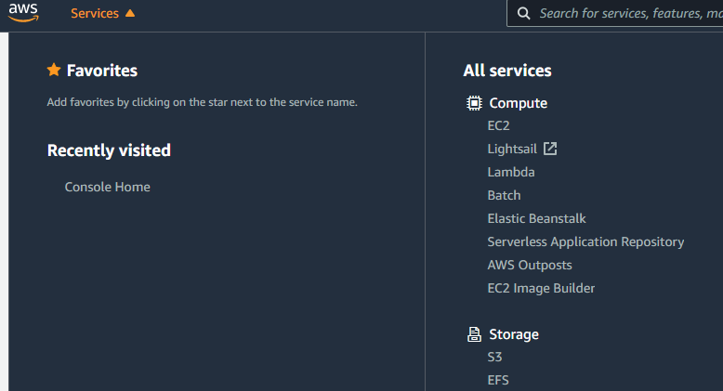Click the Favorites star icon
Viewport: 723px width, 391px height.
(54, 70)
